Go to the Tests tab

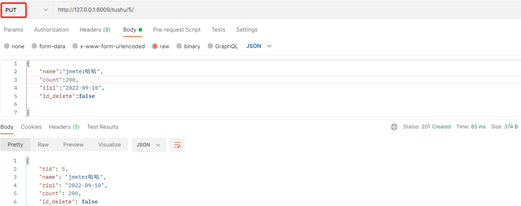pyautogui.click(x=219, y=30)
